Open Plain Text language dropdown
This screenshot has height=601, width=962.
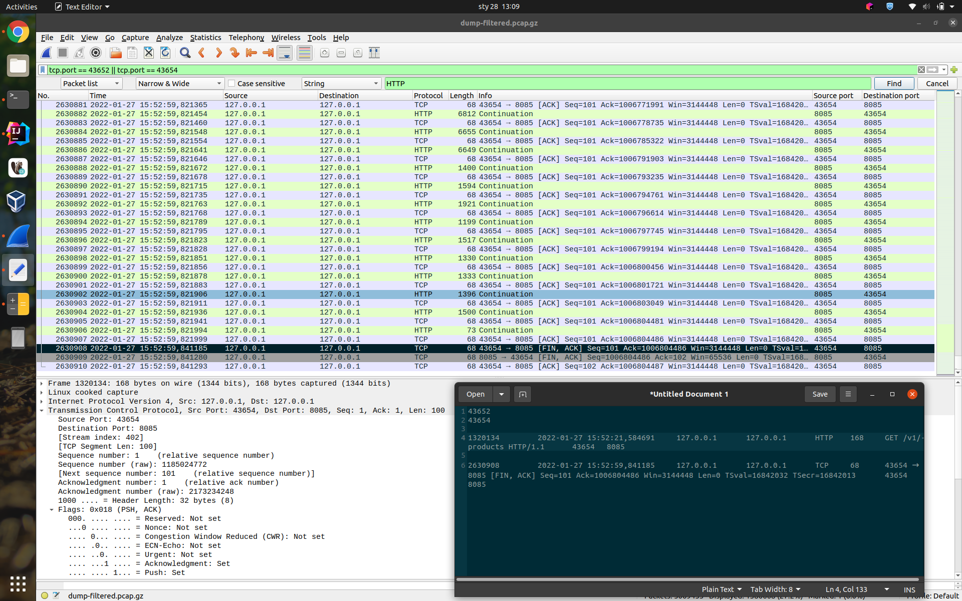coord(722,589)
